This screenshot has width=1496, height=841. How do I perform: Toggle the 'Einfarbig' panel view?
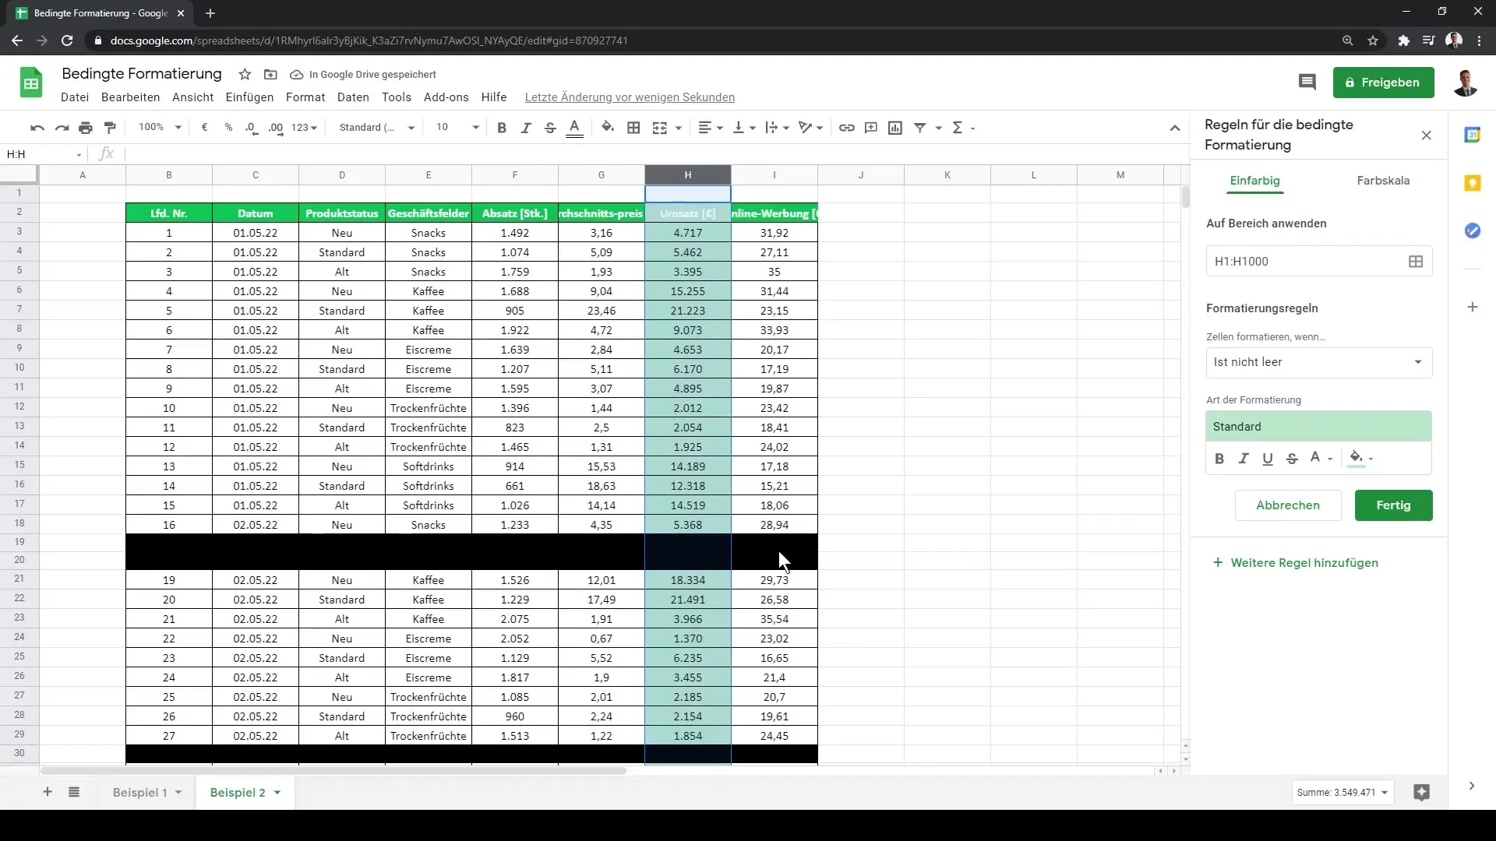click(x=1255, y=181)
